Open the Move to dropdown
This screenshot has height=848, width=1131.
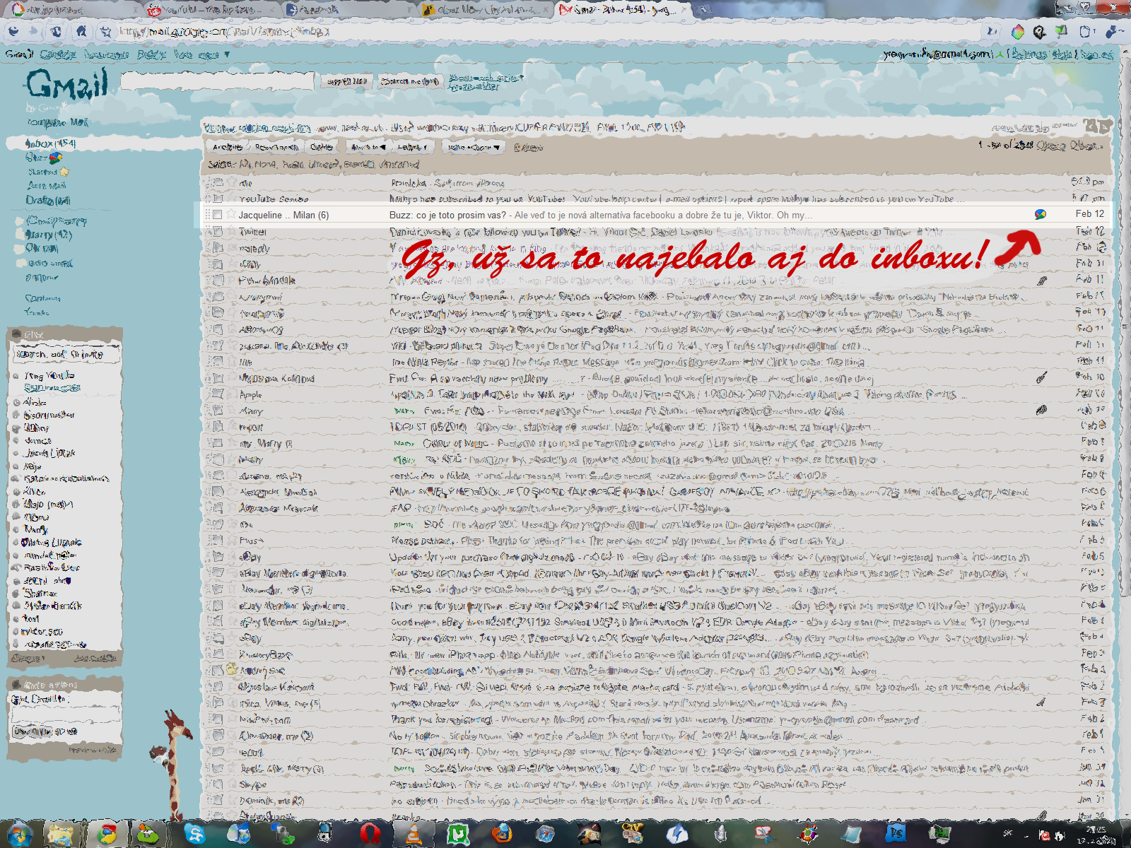pyautogui.click(x=368, y=147)
